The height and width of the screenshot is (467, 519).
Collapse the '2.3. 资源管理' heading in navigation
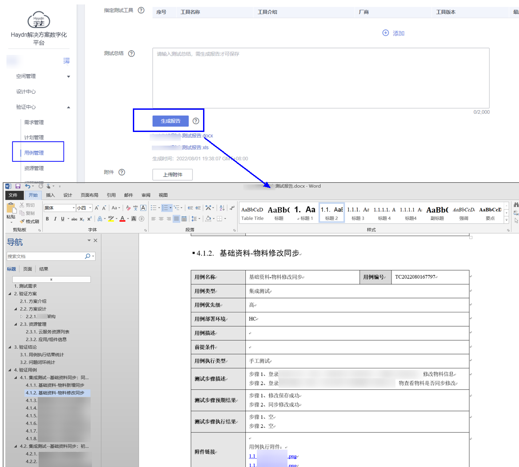16,324
